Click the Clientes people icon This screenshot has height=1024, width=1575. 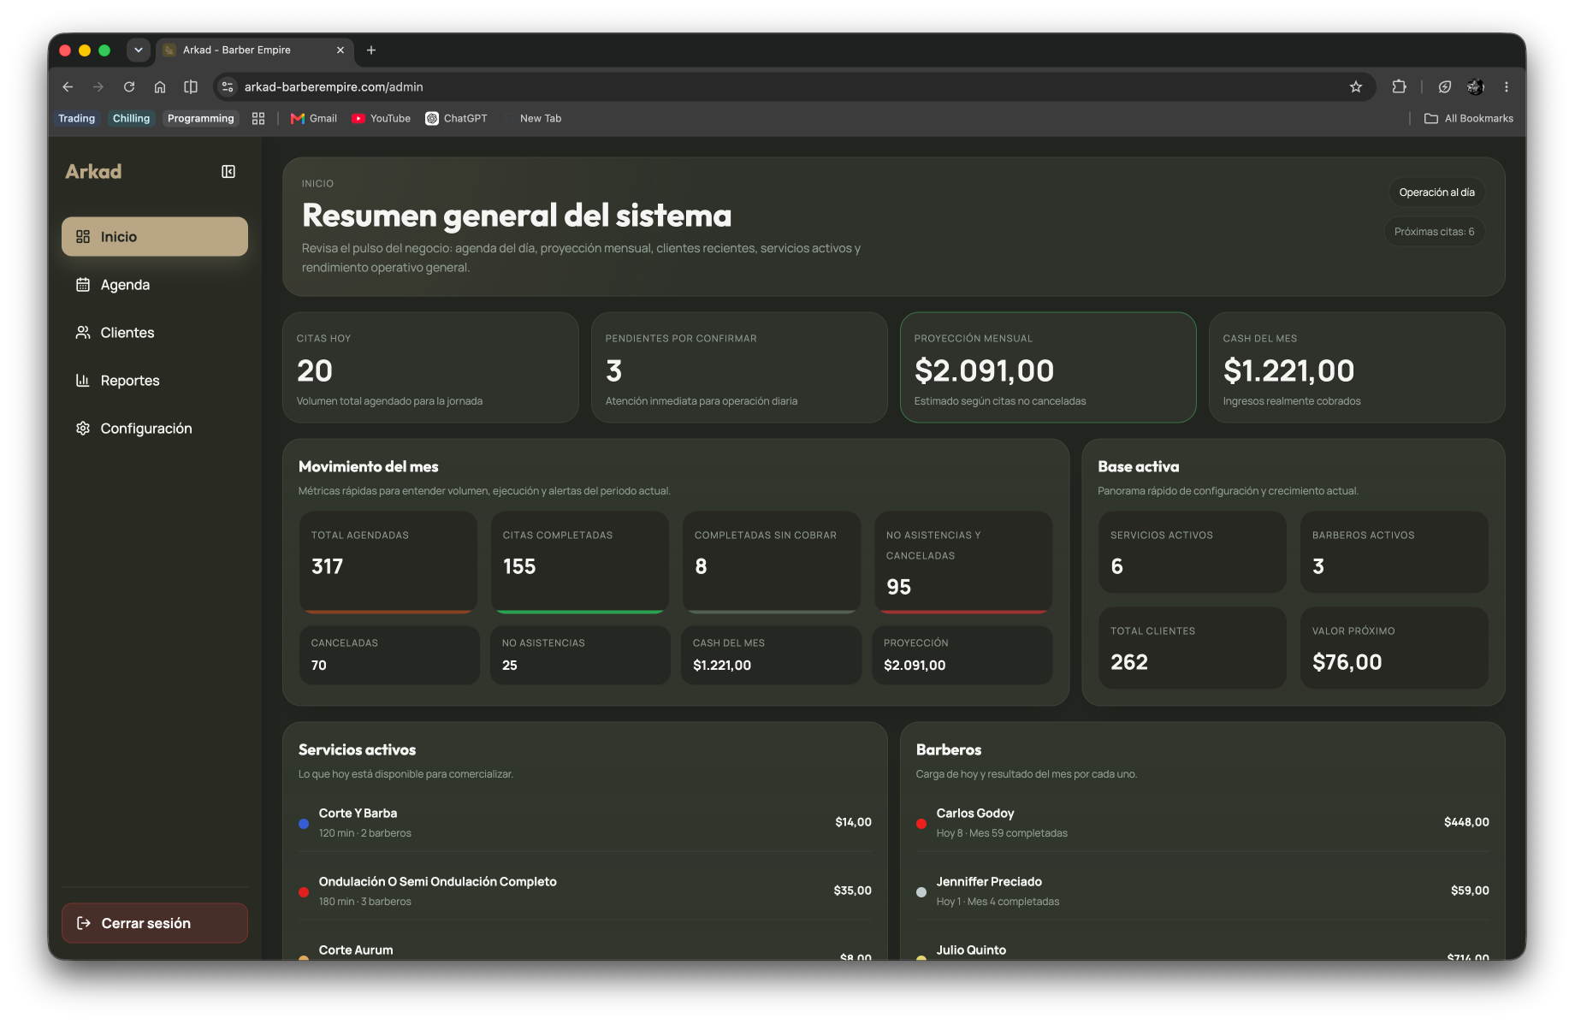click(x=83, y=333)
